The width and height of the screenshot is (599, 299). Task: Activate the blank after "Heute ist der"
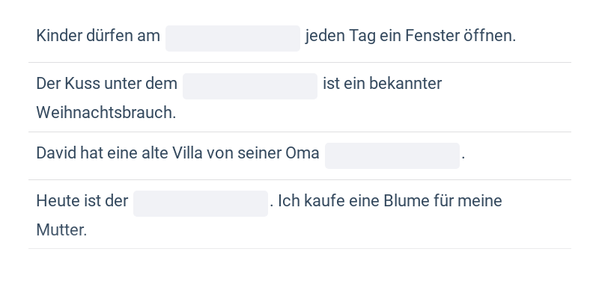(x=200, y=203)
